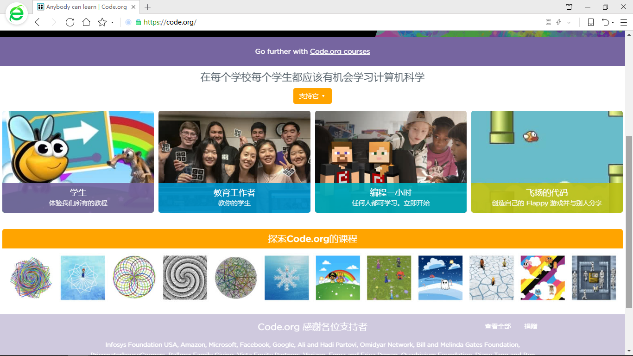Image resolution: width=633 pixels, height=356 pixels.
Task: Open the rainbow overlapping circles thumbnail
Action: point(134,278)
